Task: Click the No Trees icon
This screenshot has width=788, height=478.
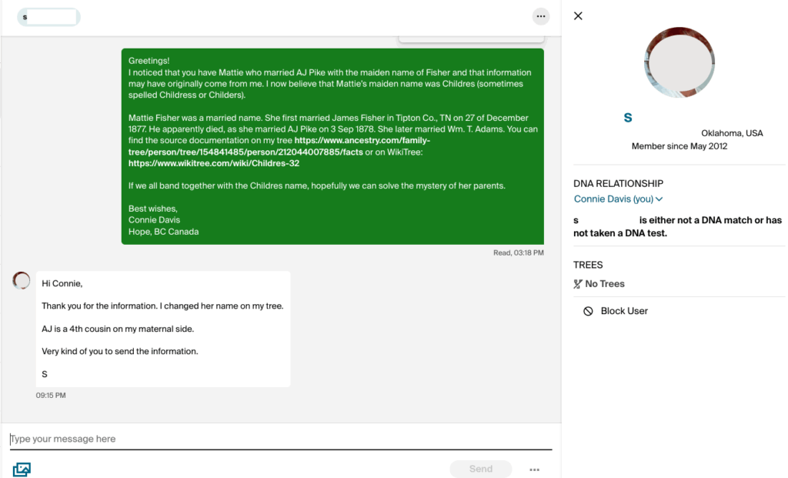Action: [578, 284]
